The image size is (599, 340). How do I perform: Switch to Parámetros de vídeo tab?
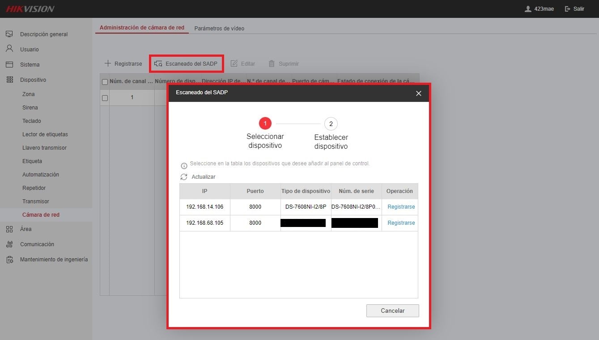point(219,28)
